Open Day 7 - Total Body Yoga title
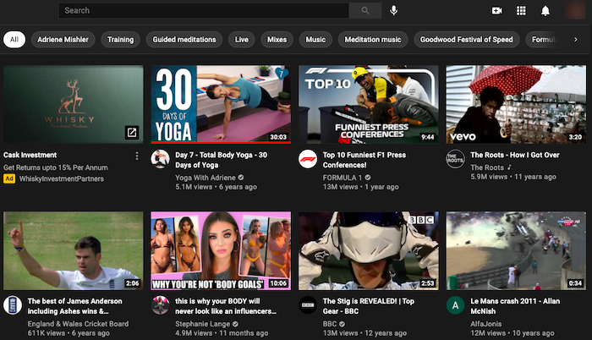 click(x=222, y=160)
